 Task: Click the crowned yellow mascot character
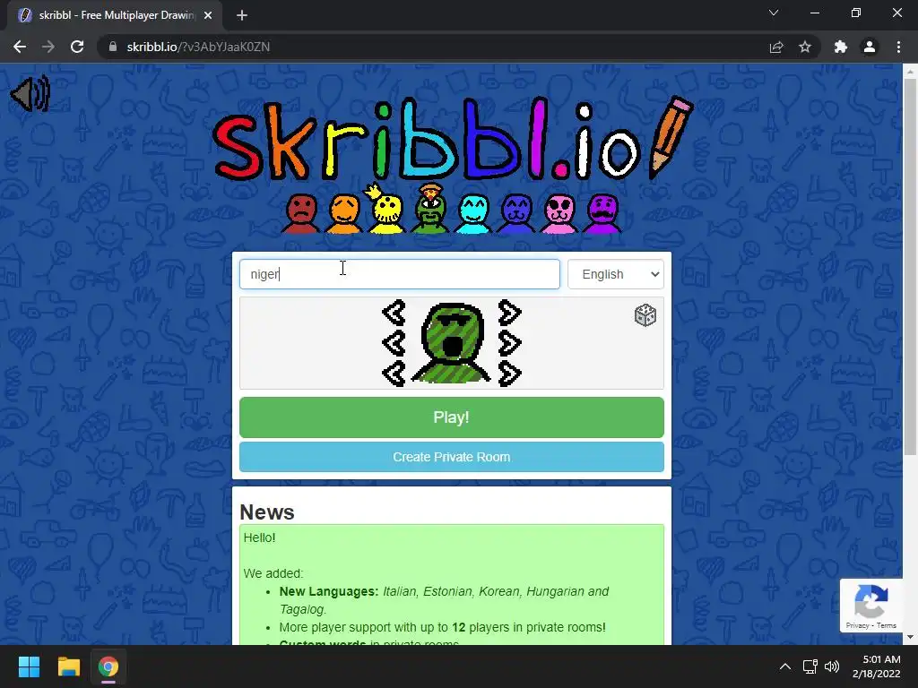pos(386,210)
